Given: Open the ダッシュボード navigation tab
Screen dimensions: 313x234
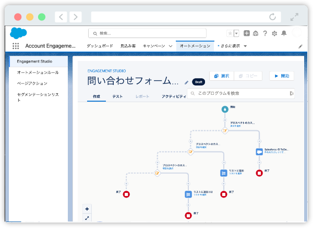Looking at the screenshot, I should [100, 46].
